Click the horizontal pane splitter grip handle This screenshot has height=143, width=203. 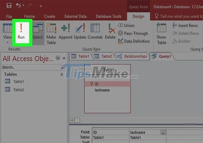pos(190,124)
